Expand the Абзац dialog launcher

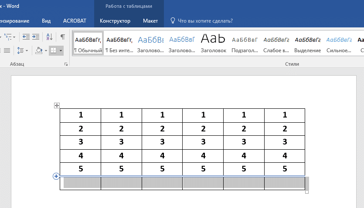click(x=66, y=64)
